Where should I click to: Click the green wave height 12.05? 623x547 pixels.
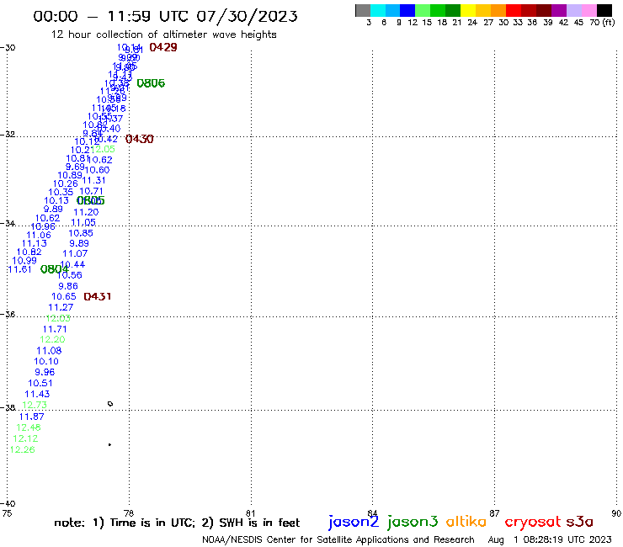tap(103, 149)
